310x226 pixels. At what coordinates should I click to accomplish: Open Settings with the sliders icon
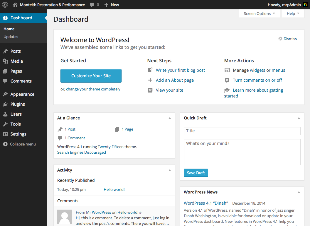click(6, 134)
